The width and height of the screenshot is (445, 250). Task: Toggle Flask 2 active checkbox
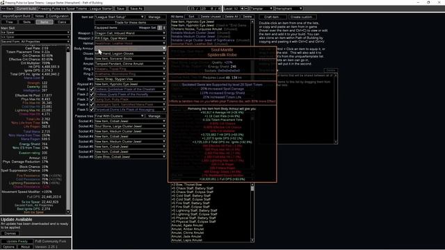click(x=92, y=94)
